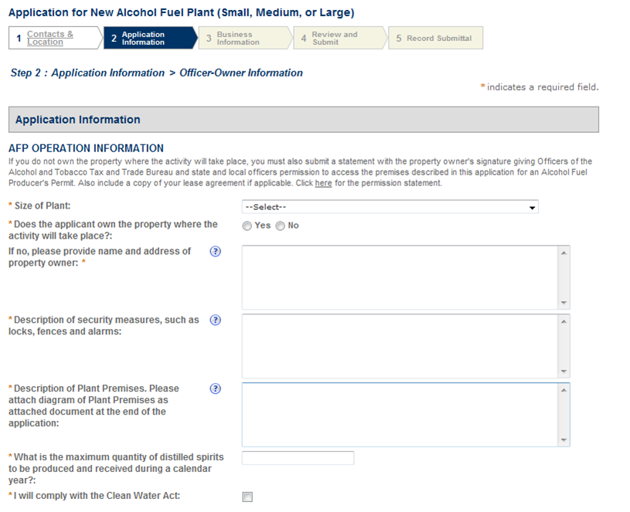Image resolution: width=630 pixels, height=512 pixels.
Task: Click into property owner name and address textarea
Action: tap(400, 277)
